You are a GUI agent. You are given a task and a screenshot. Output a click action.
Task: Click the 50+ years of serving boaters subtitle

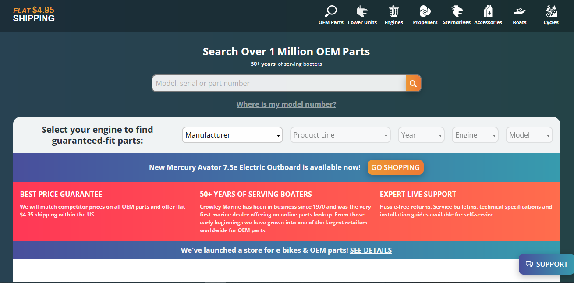pyautogui.click(x=287, y=64)
